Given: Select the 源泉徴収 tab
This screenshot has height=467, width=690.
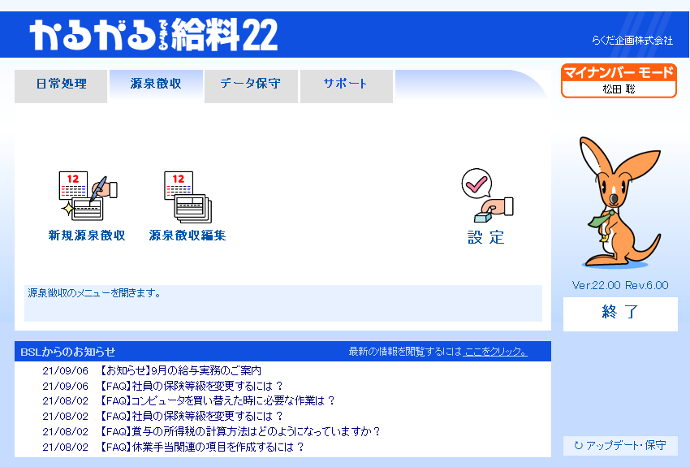Looking at the screenshot, I should [x=156, y=86].
